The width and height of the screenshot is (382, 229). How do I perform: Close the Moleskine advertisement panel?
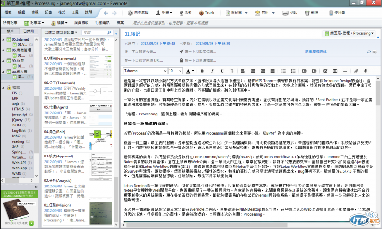pyautogui.click(x=36, y=187)
